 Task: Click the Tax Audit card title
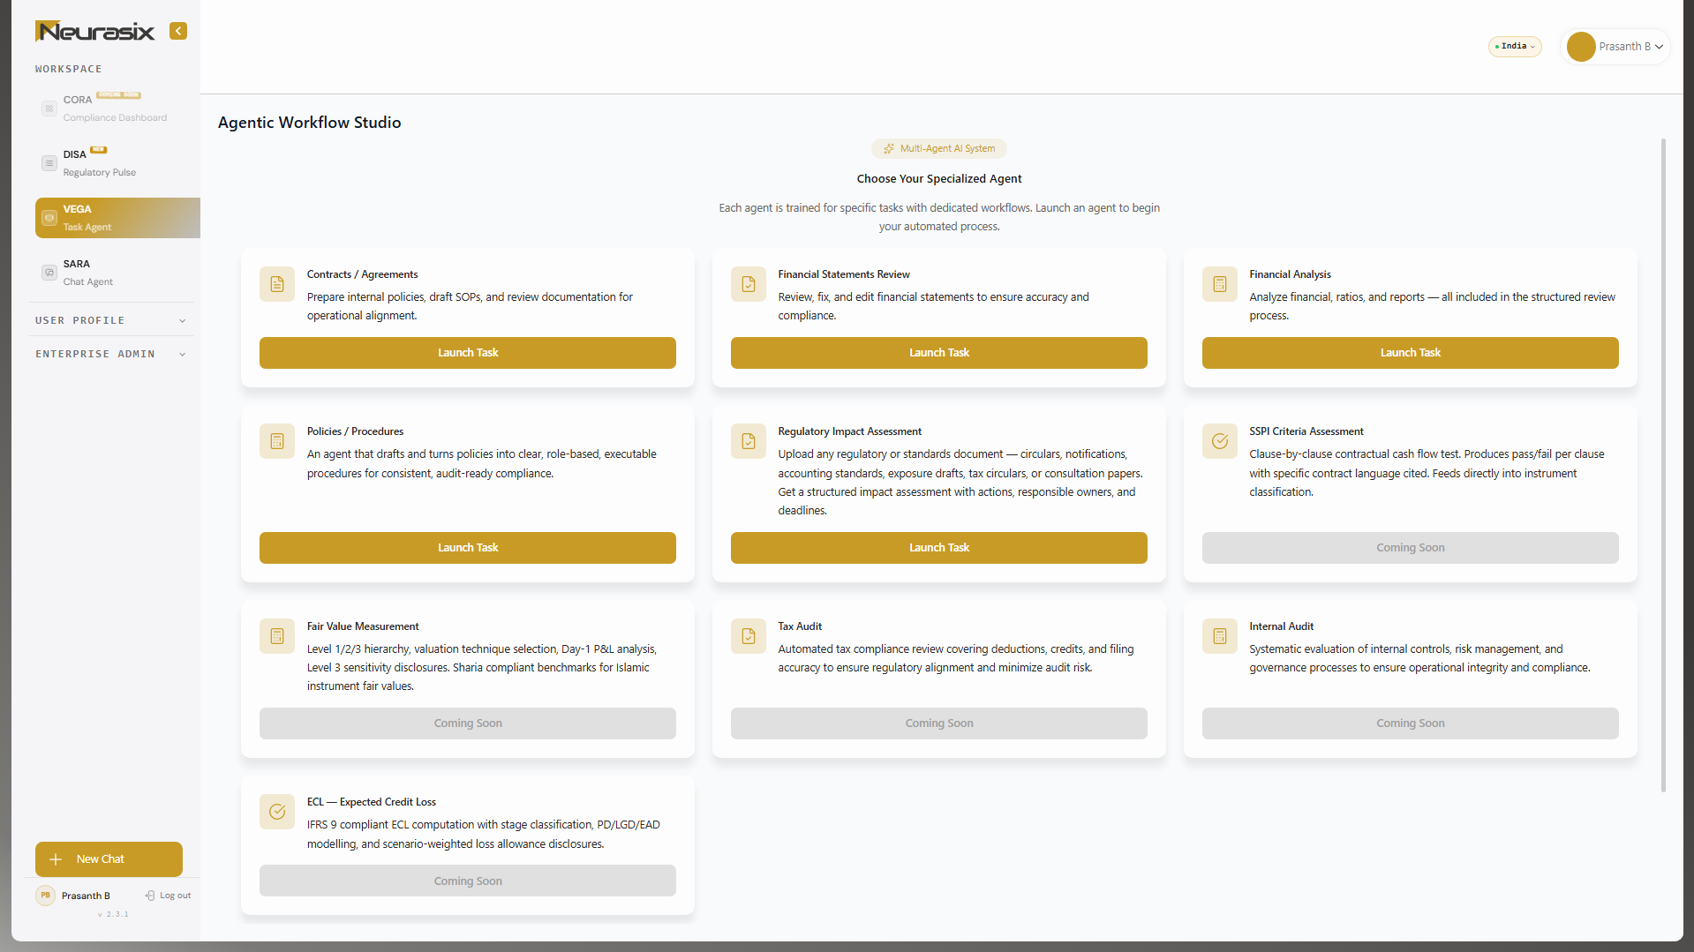click(x=800, y=626)
